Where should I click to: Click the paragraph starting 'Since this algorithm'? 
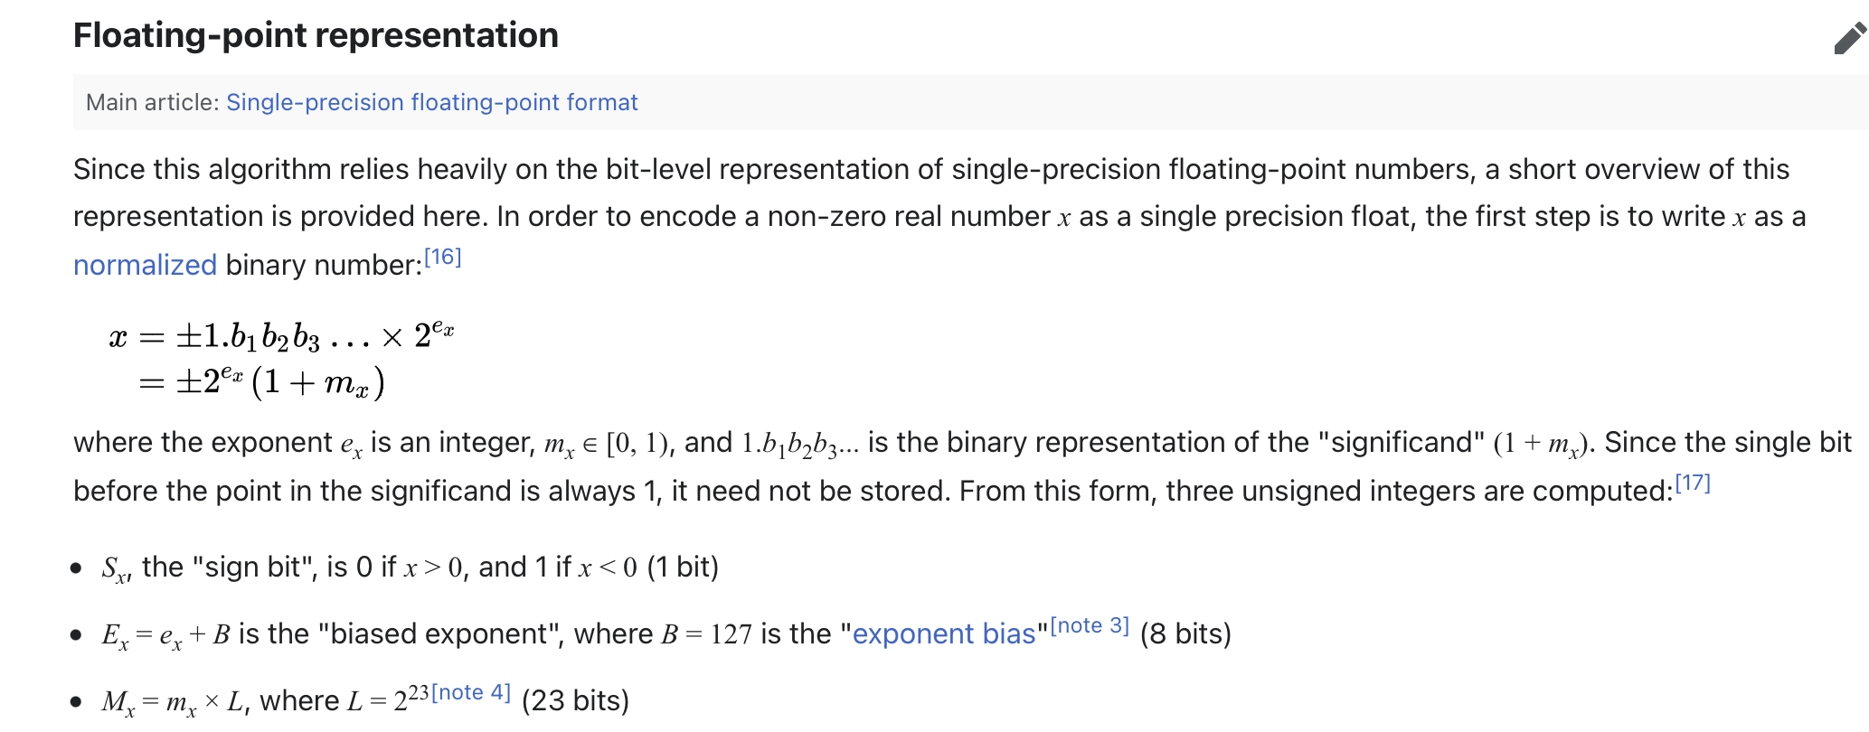click(x=940, y=217)
